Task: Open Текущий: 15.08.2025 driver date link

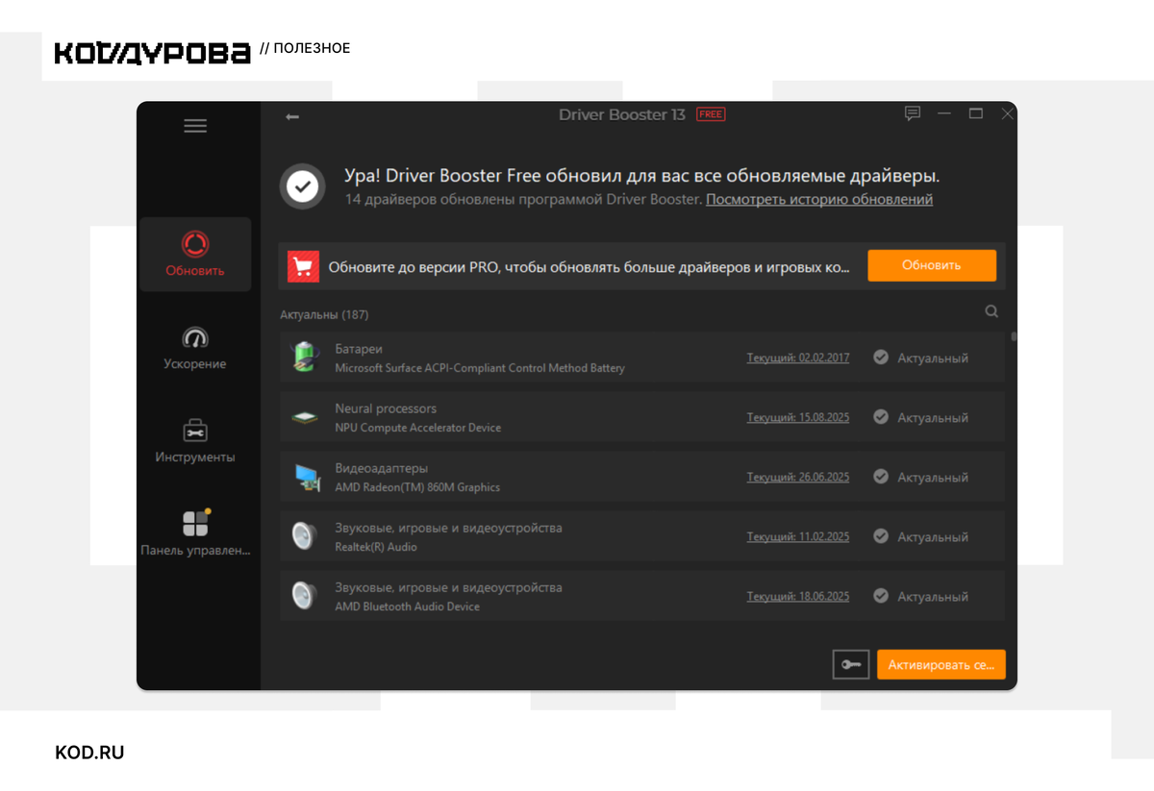Action: click(x=798, y=418)
